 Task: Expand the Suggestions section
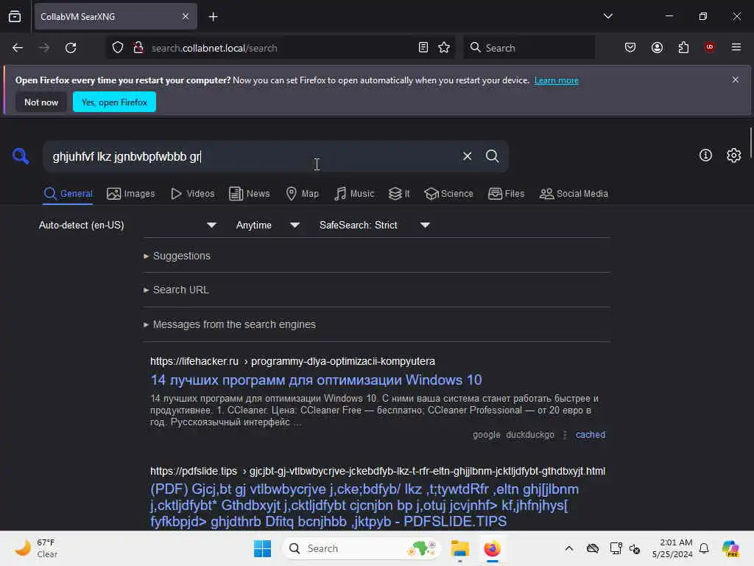coord(177,256)
